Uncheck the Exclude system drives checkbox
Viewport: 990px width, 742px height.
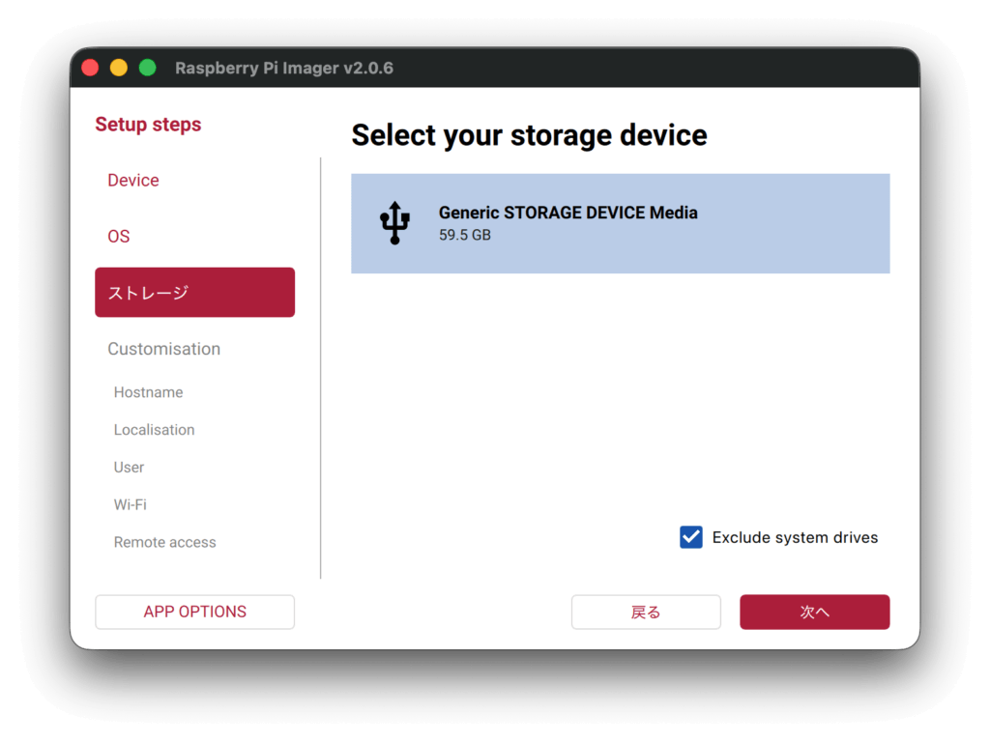[691, 537]
